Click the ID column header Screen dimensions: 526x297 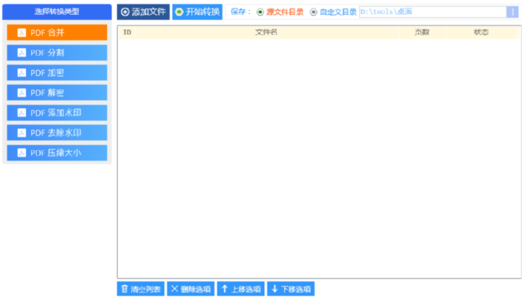click(x=127, y=32)
